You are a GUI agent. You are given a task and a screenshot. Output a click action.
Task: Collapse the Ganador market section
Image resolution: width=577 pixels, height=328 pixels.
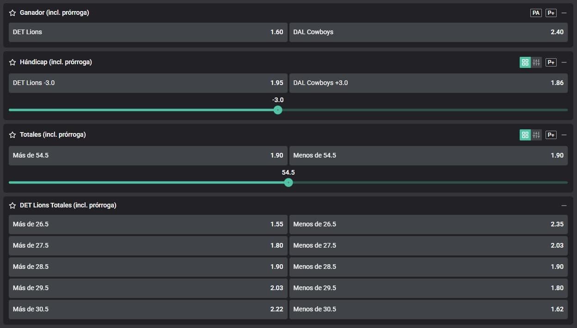click(564, 13)
